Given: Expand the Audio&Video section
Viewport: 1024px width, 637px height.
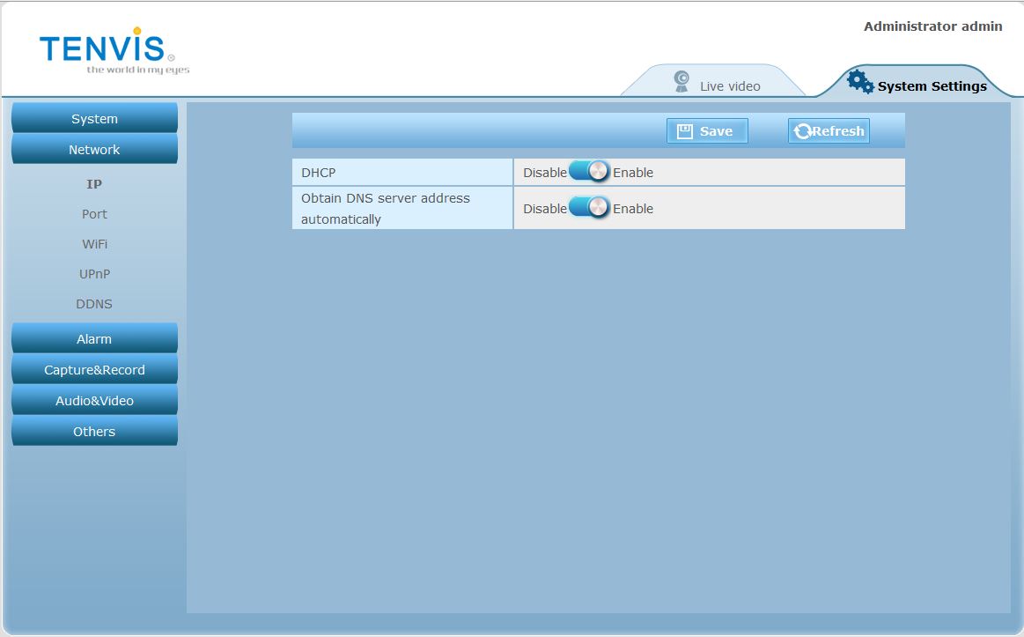Looking at the screenshot, I should tap(94, 401).
